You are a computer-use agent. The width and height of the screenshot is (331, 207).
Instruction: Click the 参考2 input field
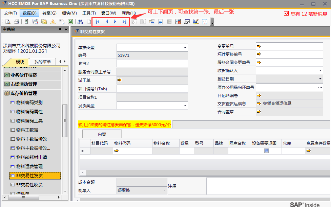point(152,64)
